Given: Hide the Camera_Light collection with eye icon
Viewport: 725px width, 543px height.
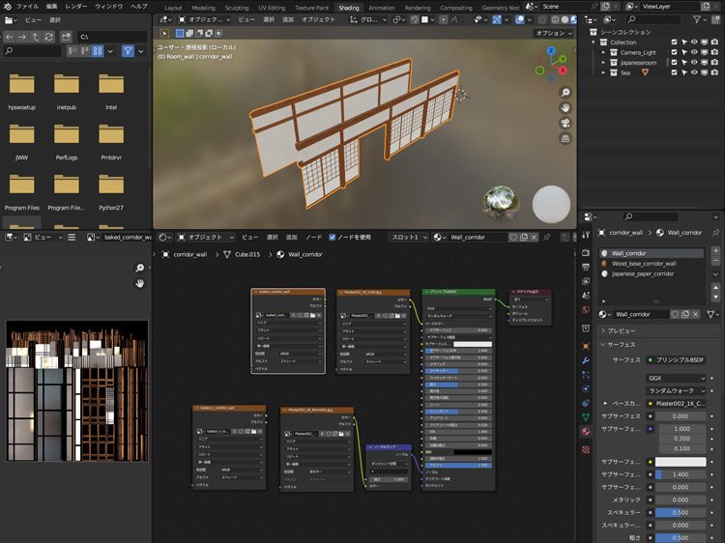Looking at the screenshot, I should tap(695, 52).
